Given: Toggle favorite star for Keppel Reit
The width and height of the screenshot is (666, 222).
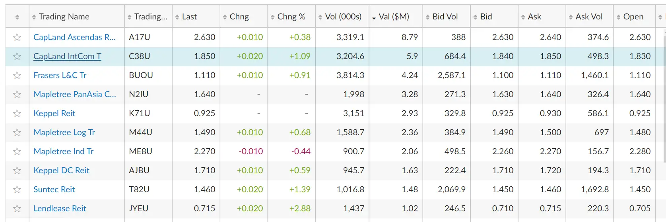Looking at the screenshot, I should (x=17, y=113).
